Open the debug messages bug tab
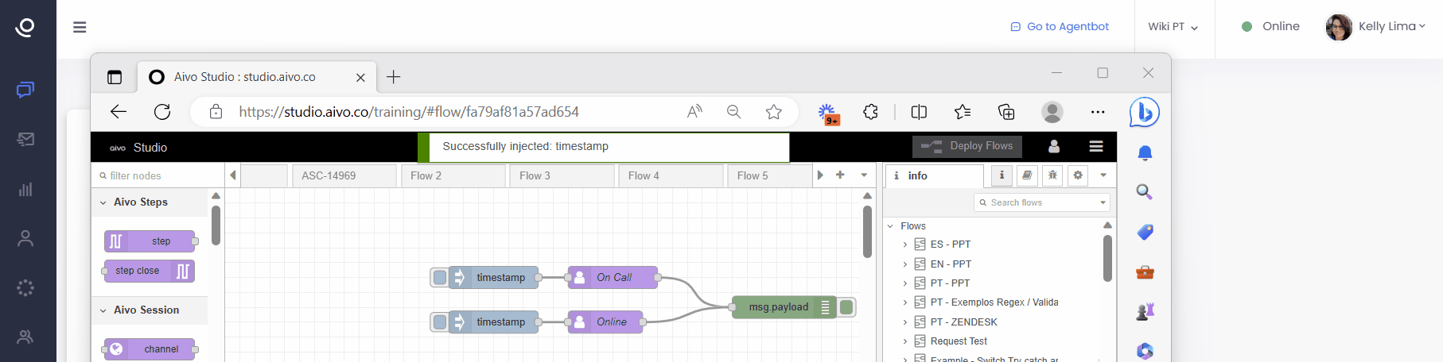Screen dimensions: 1443x362 [x=1052, y=175]
